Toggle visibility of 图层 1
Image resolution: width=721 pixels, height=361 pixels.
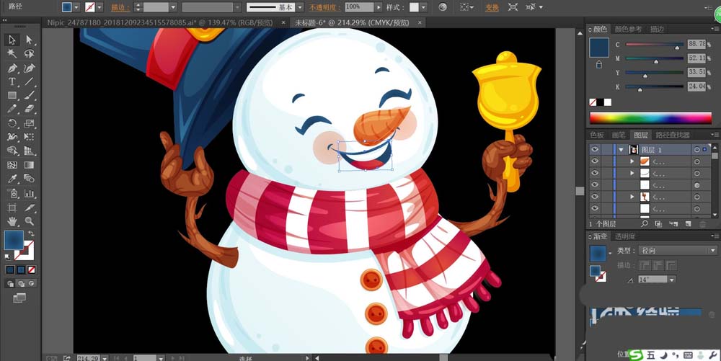(x=595, y=149)
